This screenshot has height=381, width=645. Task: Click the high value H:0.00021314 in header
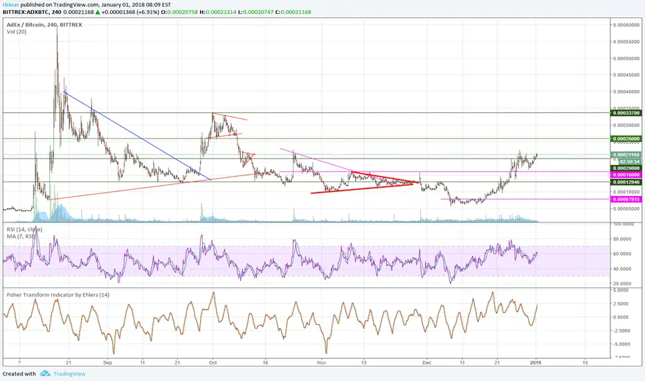tap(219, 12)
